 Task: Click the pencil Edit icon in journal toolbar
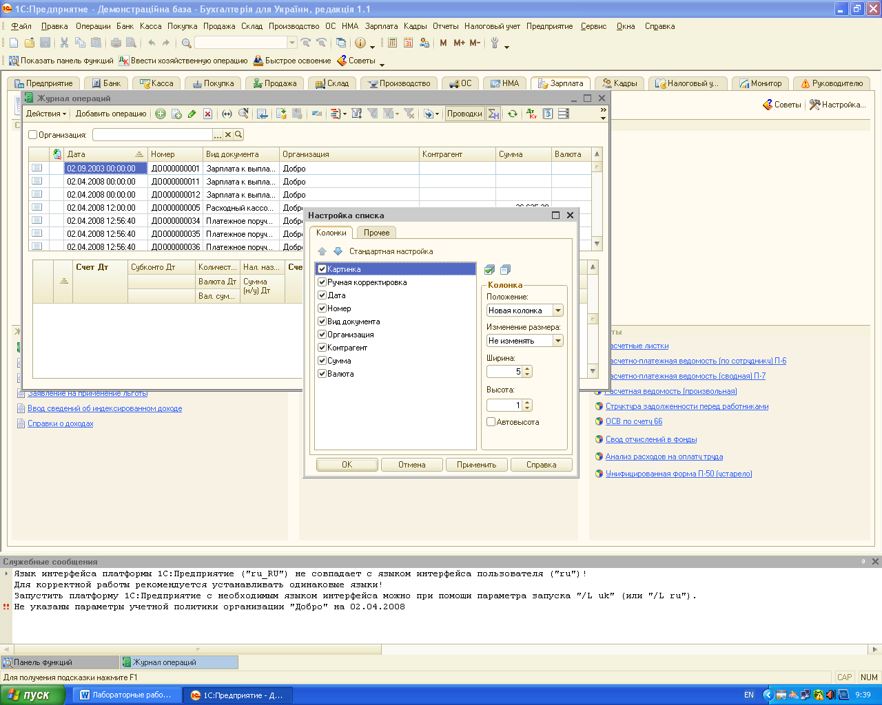192,114
